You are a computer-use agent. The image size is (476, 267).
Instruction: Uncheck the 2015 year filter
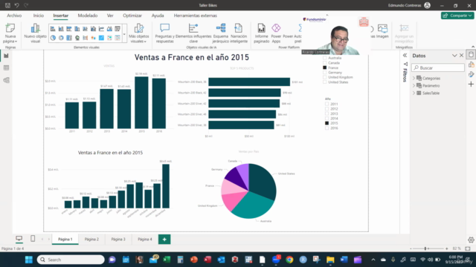[327, 123]
